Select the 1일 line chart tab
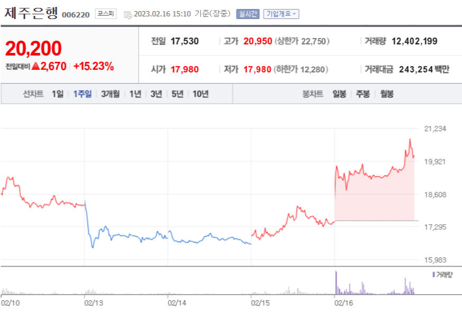The image size is (462, 314). click(x=58, y=94)
